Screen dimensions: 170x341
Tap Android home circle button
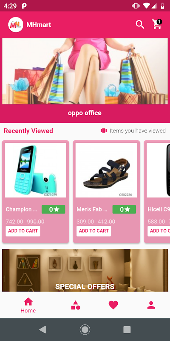tap(85, 329)
